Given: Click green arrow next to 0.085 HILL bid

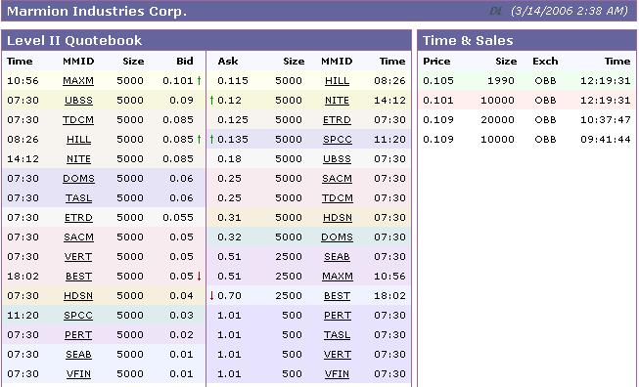Looking at the screenshot, I should (199, 139).
